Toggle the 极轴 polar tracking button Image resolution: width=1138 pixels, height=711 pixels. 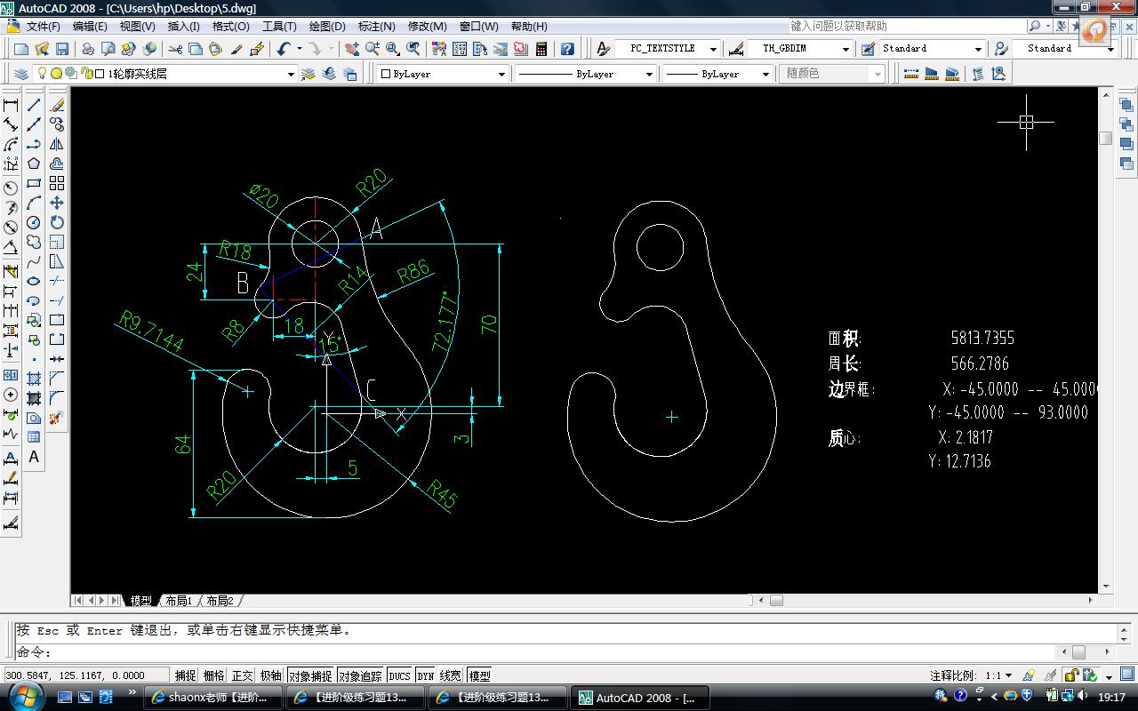click(x=271, y=675)
